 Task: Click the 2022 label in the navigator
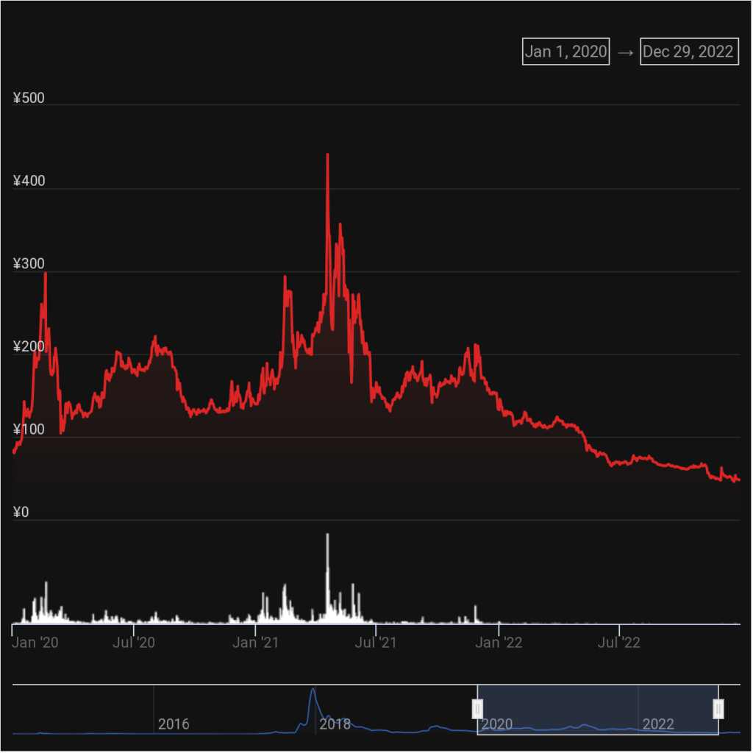(x=658, y=724)
